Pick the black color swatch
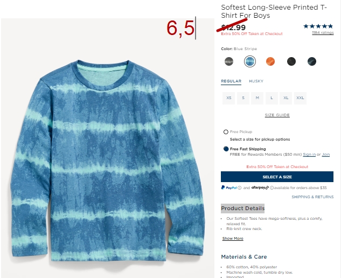 (x=291, y=61)
